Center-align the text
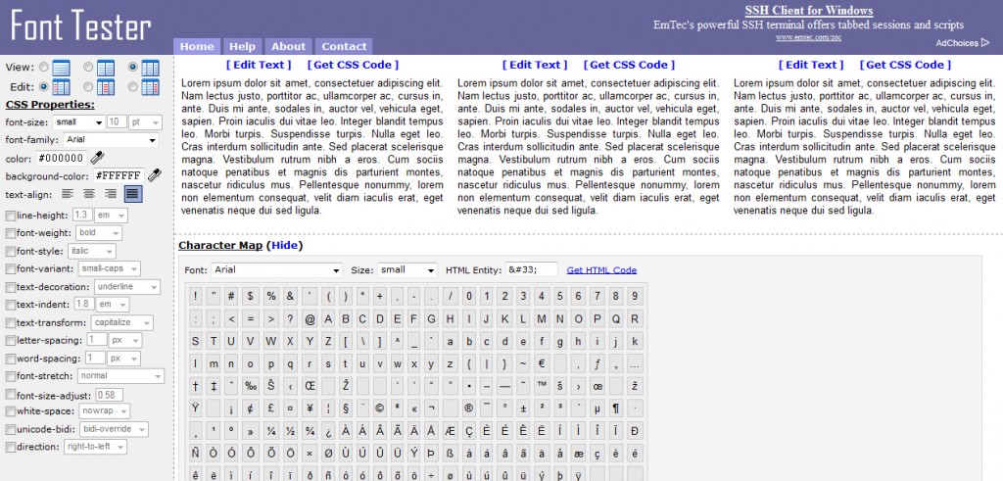The height and width of the screenshot is (481, 1003). tap(89, 194)
